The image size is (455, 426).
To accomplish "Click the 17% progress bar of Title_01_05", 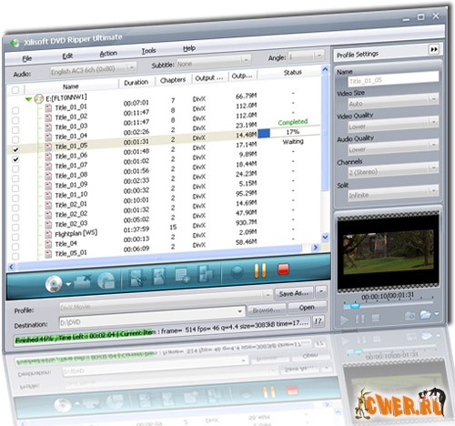I will (288, 132).
